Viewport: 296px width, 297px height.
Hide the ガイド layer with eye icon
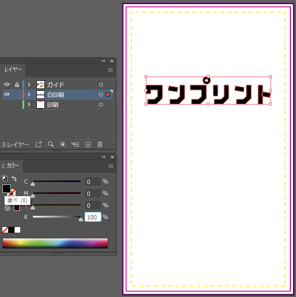pyautogui.click(x=7, y=85)
